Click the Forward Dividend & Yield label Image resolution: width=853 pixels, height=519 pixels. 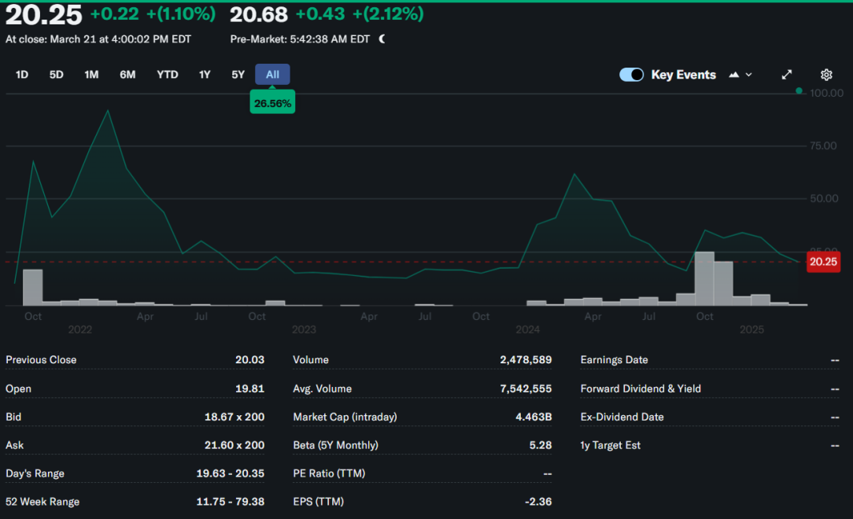pyautogui.click(x=641, y=388)
